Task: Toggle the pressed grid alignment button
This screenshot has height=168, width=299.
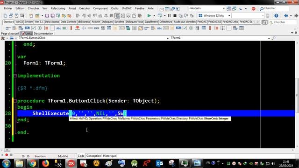Action: (x=117, y=15)
